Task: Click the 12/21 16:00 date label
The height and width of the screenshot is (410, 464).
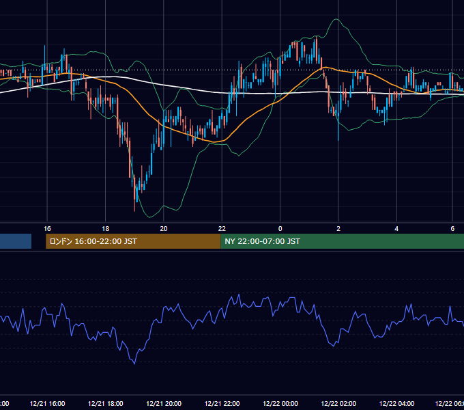Action: click(47, 403)
